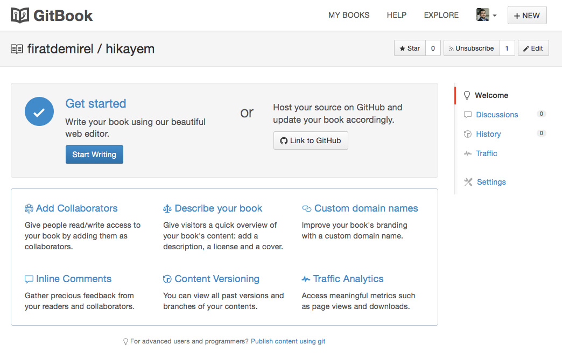Go to EXPLORE in top navigation
Image resolution: width=562 pixels, height=358 pixels.
(441, 15)
